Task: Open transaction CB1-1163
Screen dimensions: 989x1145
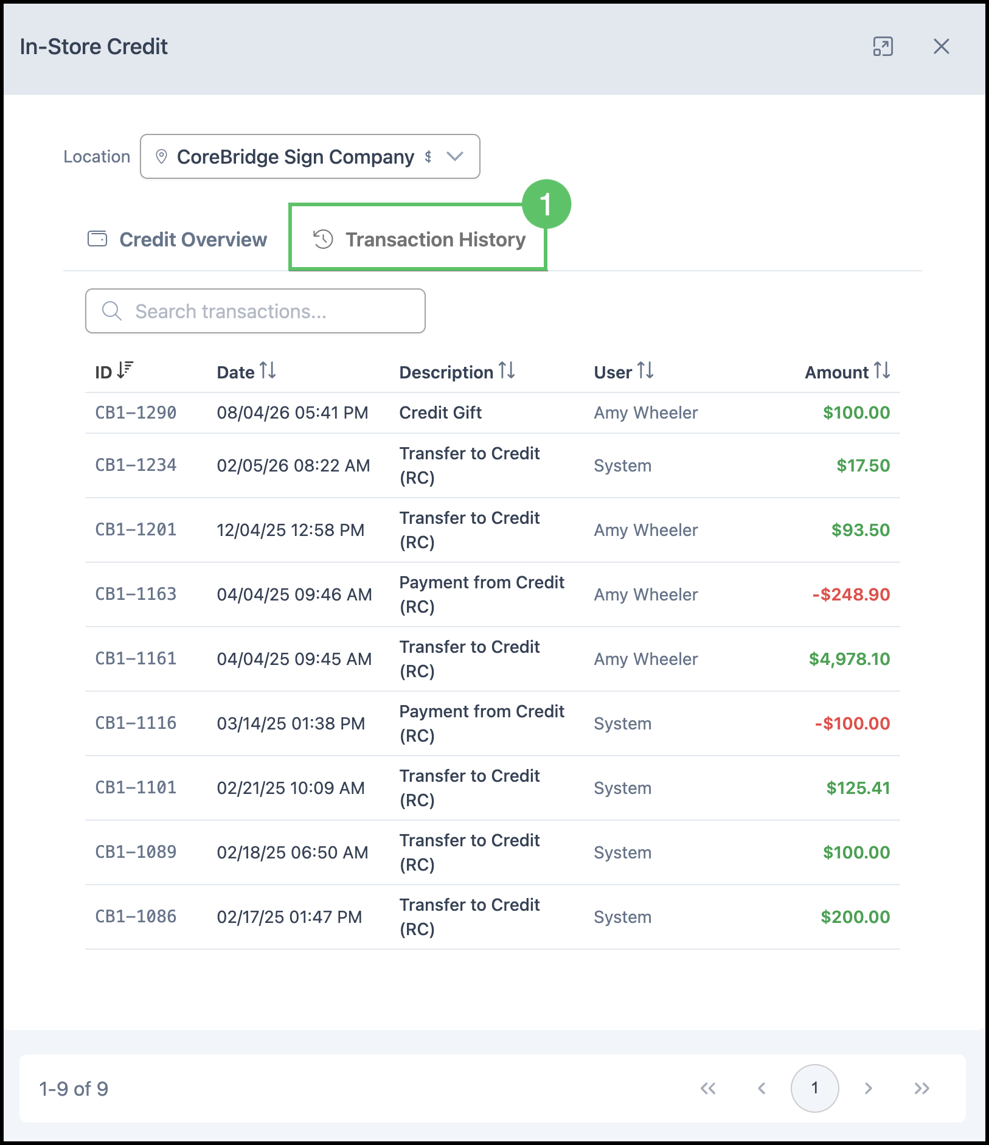Action: 136,594
